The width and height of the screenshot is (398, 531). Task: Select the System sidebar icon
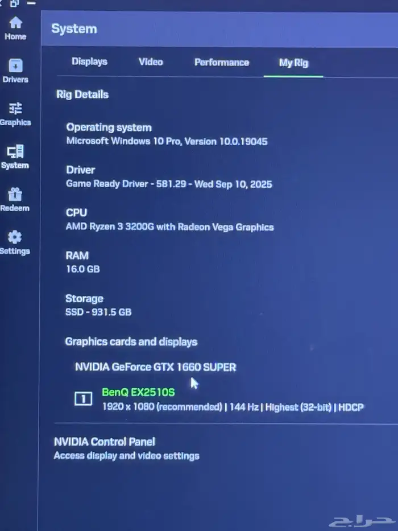(15, 152)
